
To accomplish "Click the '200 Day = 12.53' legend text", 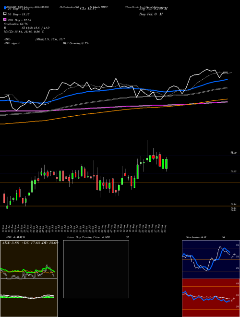I will (x=19, y=20).
